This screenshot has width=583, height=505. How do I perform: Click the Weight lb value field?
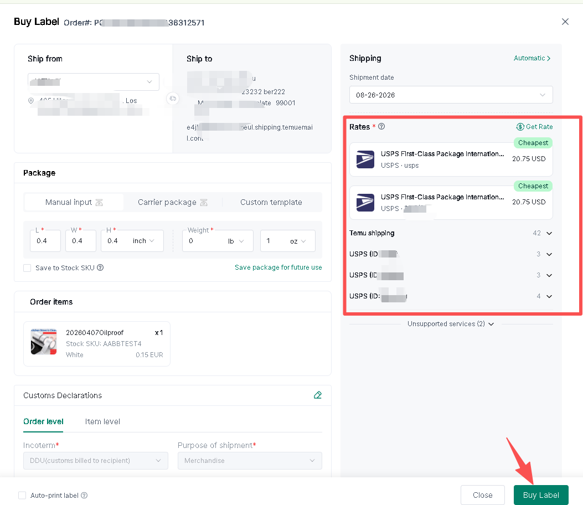[204, 241]
